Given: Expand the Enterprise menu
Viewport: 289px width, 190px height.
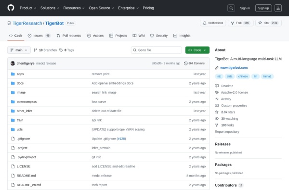Looking at the screenshot, I should pos(128,8).
